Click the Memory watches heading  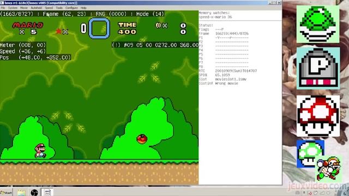pyautogui.click(x=214, y=13)
